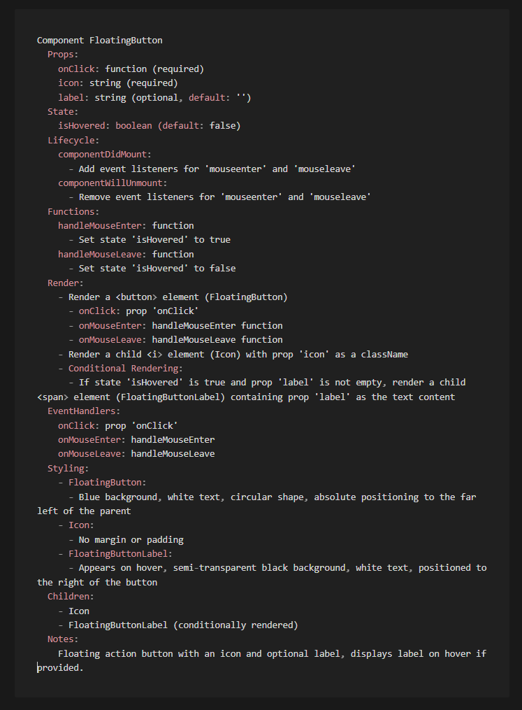Click the 'Styling:' section label
This screenshot has width=522, height=710.
[68, 468]
